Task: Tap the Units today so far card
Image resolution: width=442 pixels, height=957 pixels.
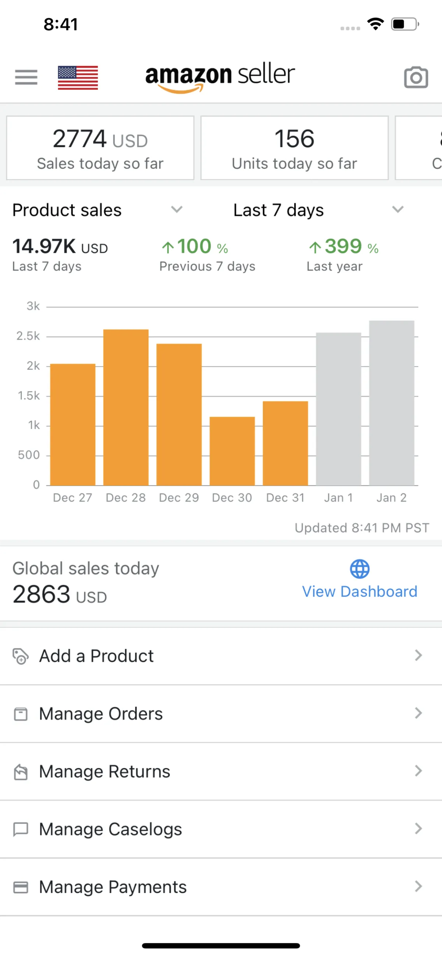Action: [x=294, y=148]
